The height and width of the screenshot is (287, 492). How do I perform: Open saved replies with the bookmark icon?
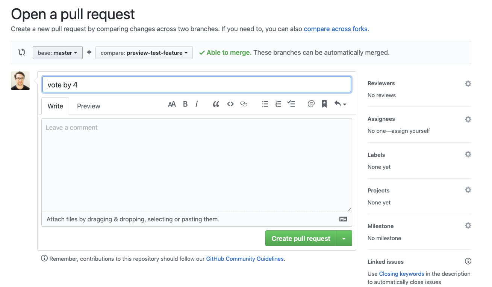pyautogui.click(x=324, y=104)
